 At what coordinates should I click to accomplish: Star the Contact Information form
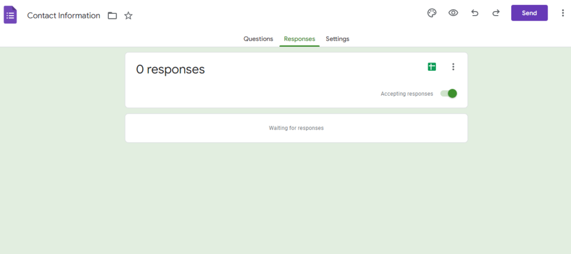(128, 16)
